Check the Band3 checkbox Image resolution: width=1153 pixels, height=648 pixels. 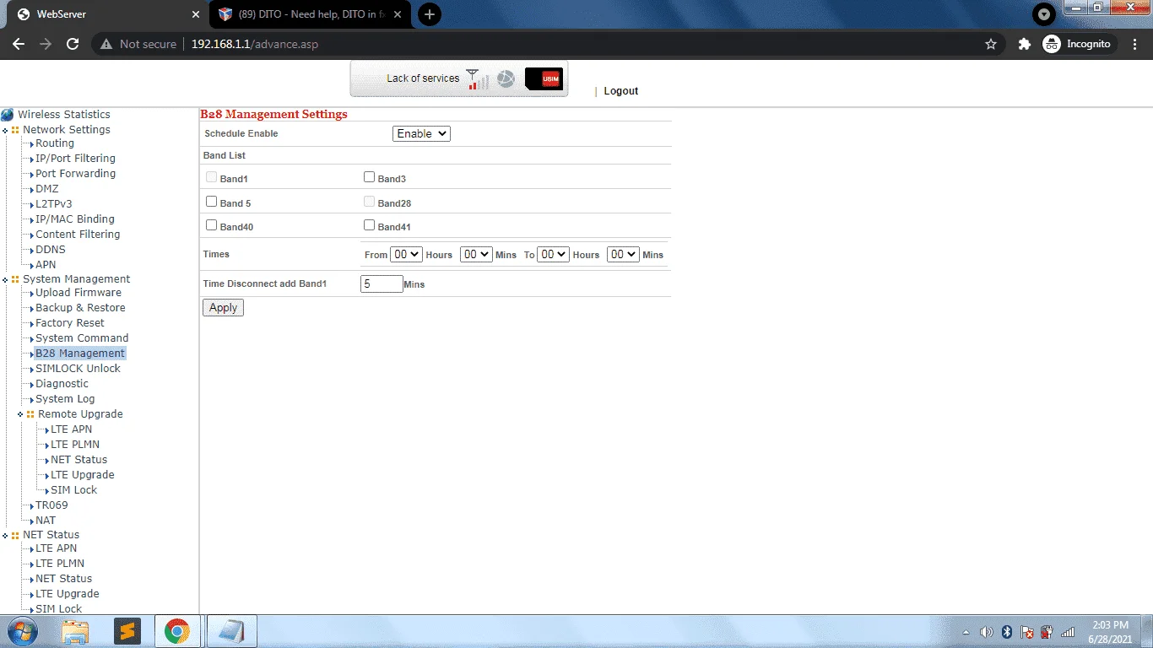[x=369, y=177]
